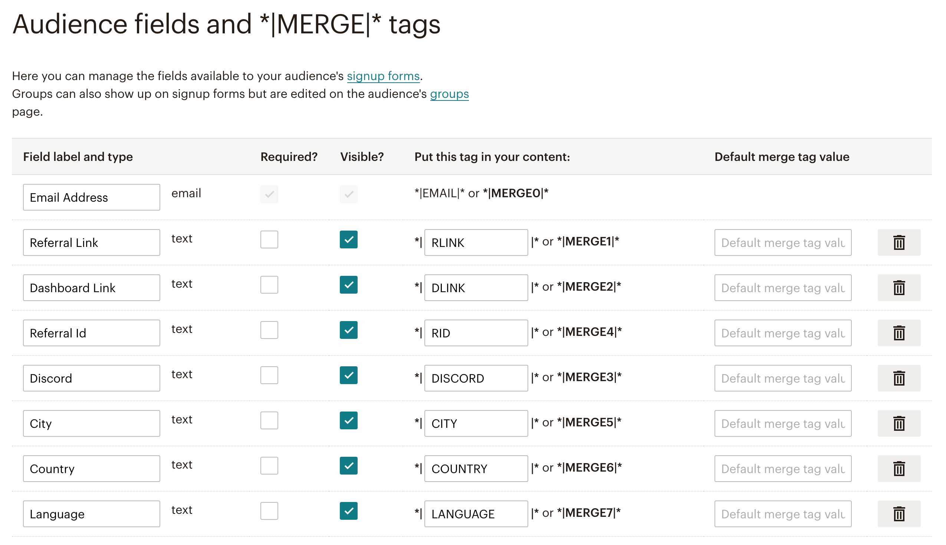Screen dimensions: 946x545
Task: Delete the Dashboard Link field
Action: (x=899, y=288)
